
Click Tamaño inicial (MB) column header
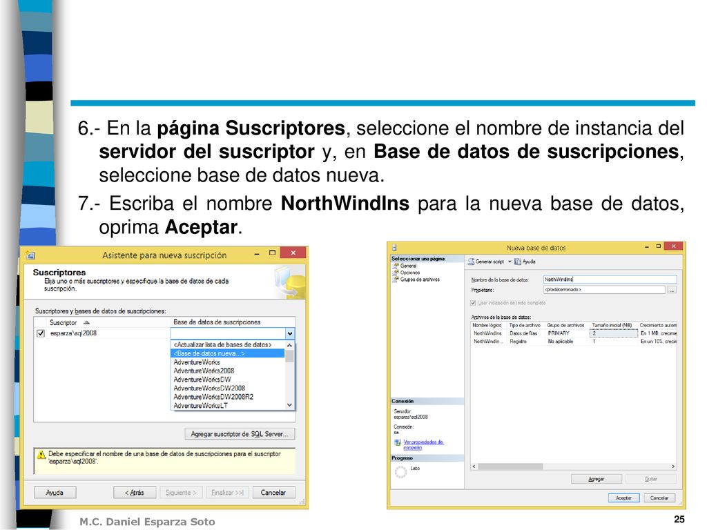coord(612,325)
